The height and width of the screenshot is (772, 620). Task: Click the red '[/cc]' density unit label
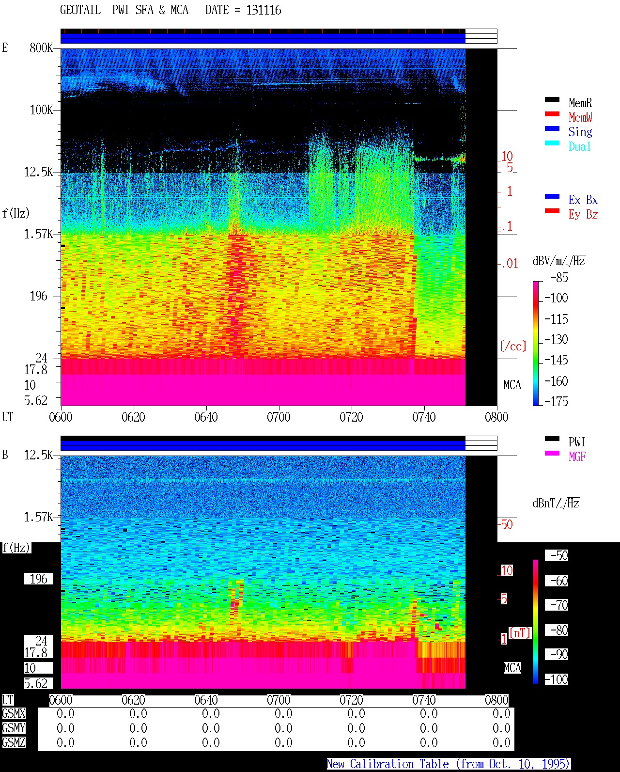pyautogui.click(x=513, y=346)
